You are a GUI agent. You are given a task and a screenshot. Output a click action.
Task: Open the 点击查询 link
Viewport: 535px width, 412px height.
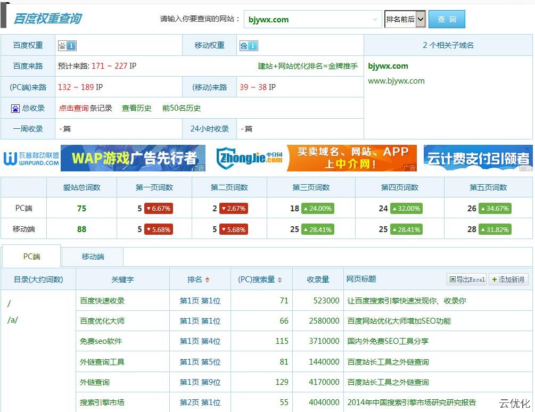pos(73,108)
